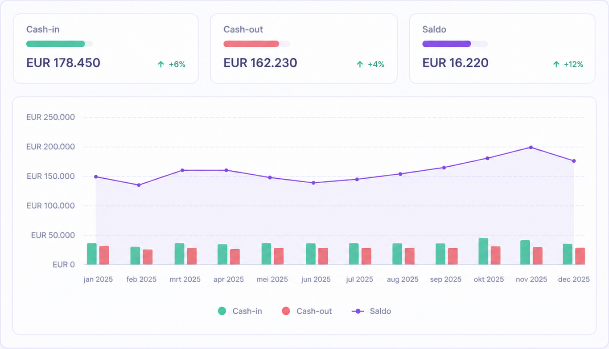Toggle the Cash-out legend red dot
This screenshot has height=349, width=609.
tap(286, 311)
